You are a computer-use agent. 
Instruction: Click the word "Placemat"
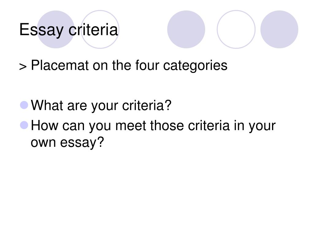tap(60, 65)
